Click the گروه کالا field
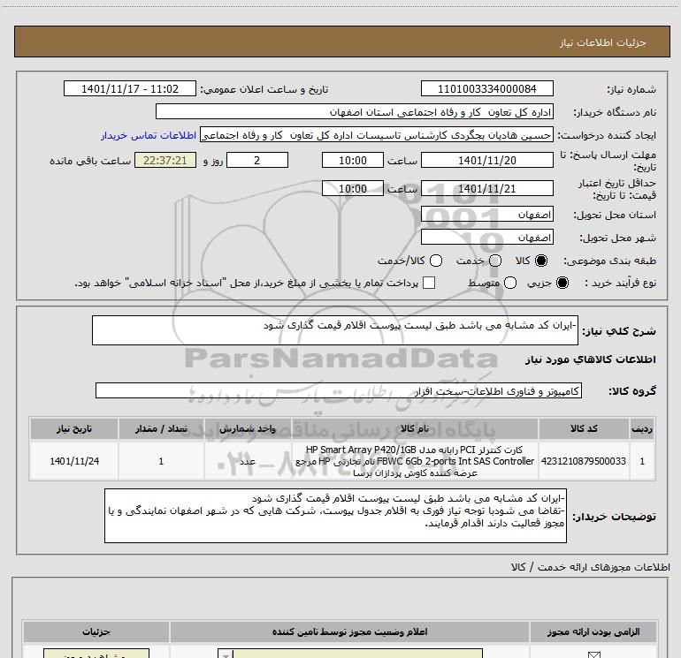The height and width of the screenshot is (658, 681). point(339,390)
